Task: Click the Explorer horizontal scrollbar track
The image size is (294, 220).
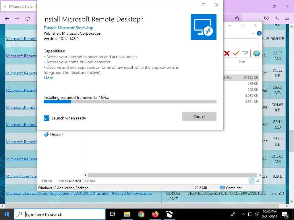Action: (173, 175)
